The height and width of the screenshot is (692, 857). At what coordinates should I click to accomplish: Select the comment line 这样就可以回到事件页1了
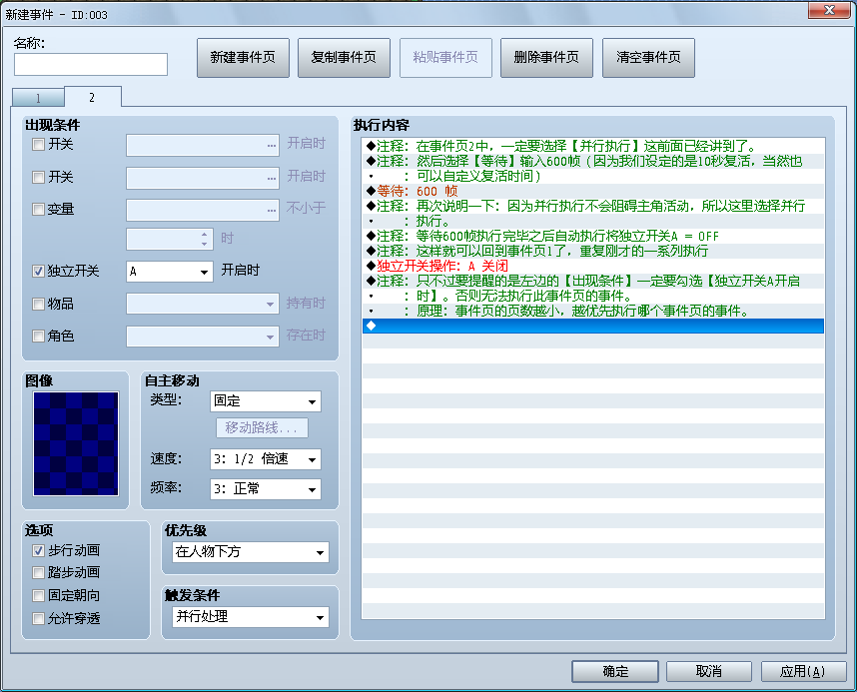click(593, 251)
